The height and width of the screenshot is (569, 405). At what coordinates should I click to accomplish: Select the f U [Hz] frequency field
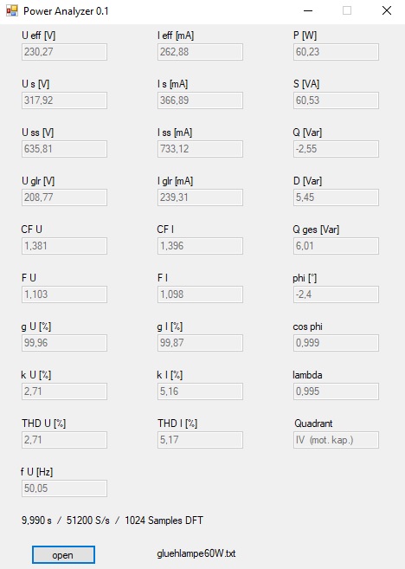[x=64, y=488]
